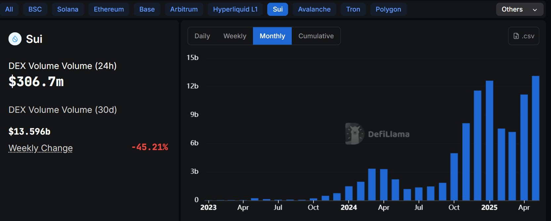
Task: Switch chart to Weekly view
Action: coord(235,36)
